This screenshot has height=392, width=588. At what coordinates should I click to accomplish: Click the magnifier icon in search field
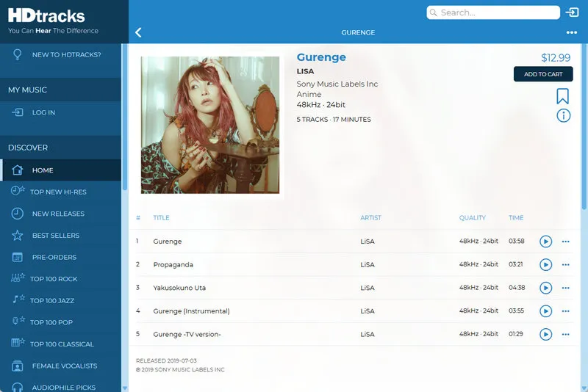433,12
